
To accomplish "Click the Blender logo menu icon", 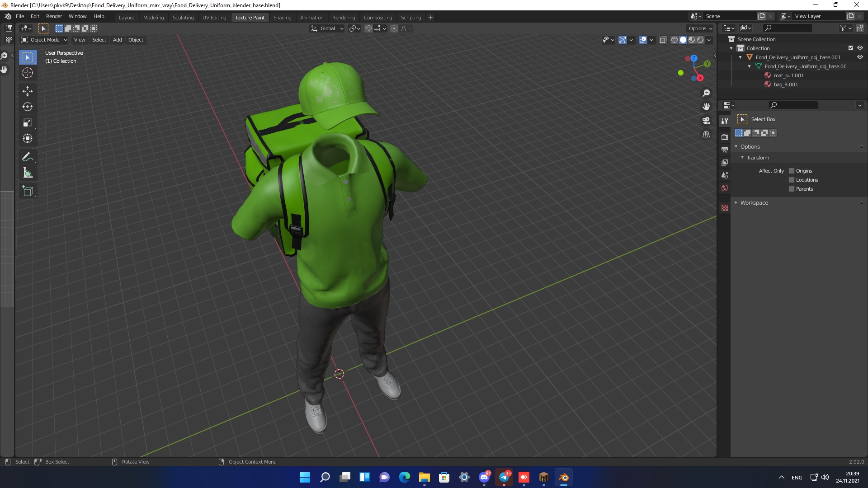I will (x=8, y=16).
